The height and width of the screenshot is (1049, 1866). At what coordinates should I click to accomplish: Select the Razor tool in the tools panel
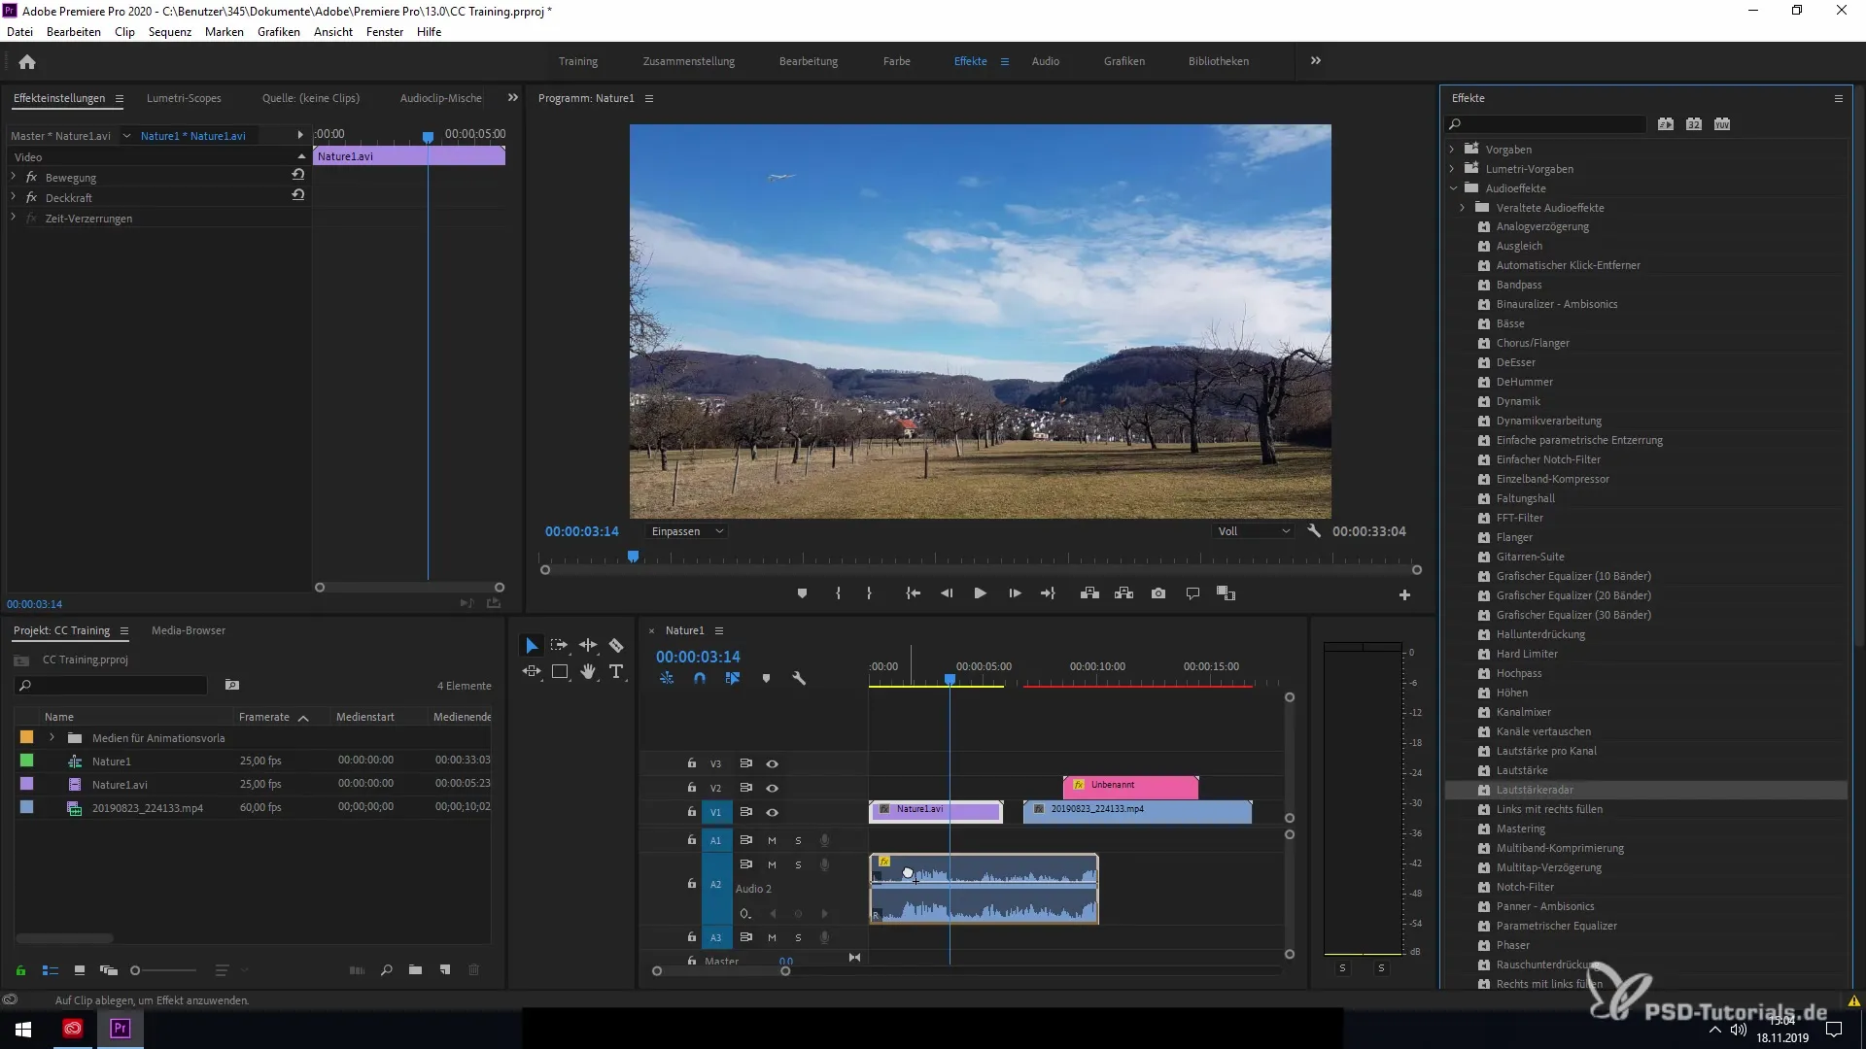click(x=616, y=646)
